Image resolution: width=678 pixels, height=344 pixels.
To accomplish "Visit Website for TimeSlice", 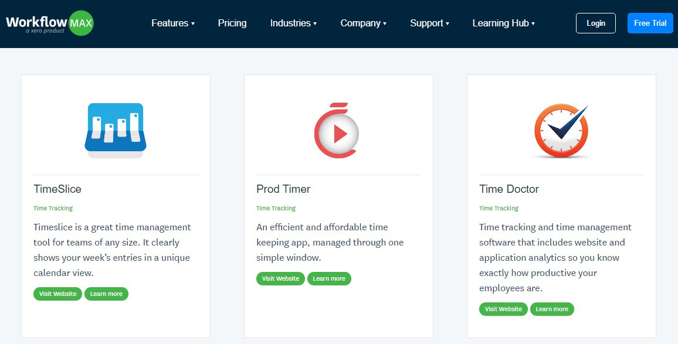I will pyautogui.click(x=57, y=294).
